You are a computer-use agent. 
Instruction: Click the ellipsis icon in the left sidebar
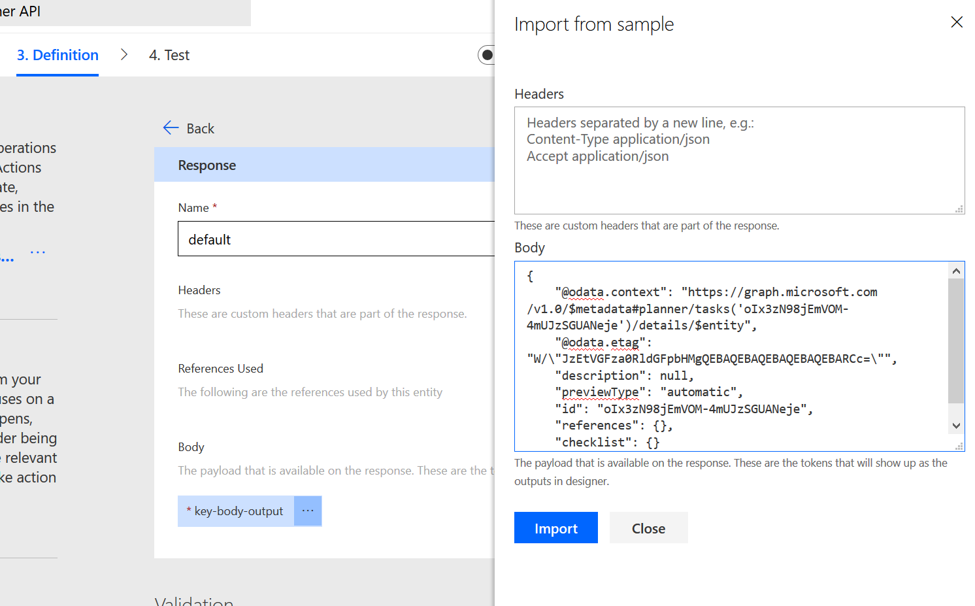38,252
